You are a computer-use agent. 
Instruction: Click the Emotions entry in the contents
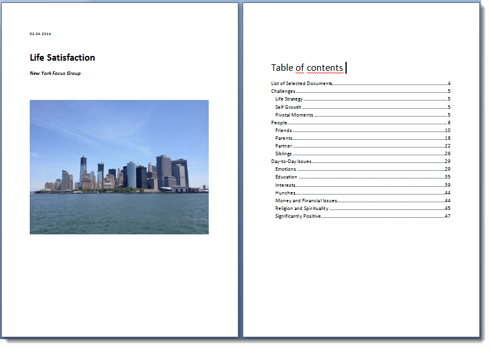point(285,169)
